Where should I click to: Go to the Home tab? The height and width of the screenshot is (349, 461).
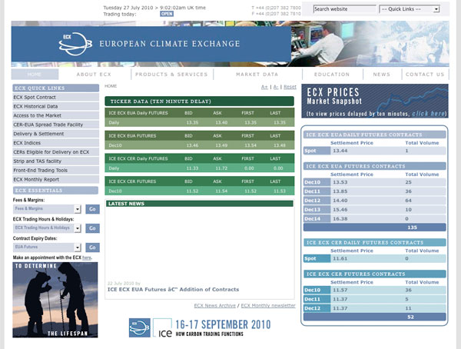pyautogui.click(x=35, y=75)
